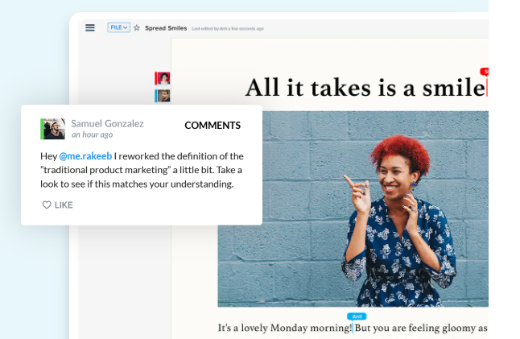
Task: Click the 'an hour ago' comment timestamp
Action: (93, 134)
